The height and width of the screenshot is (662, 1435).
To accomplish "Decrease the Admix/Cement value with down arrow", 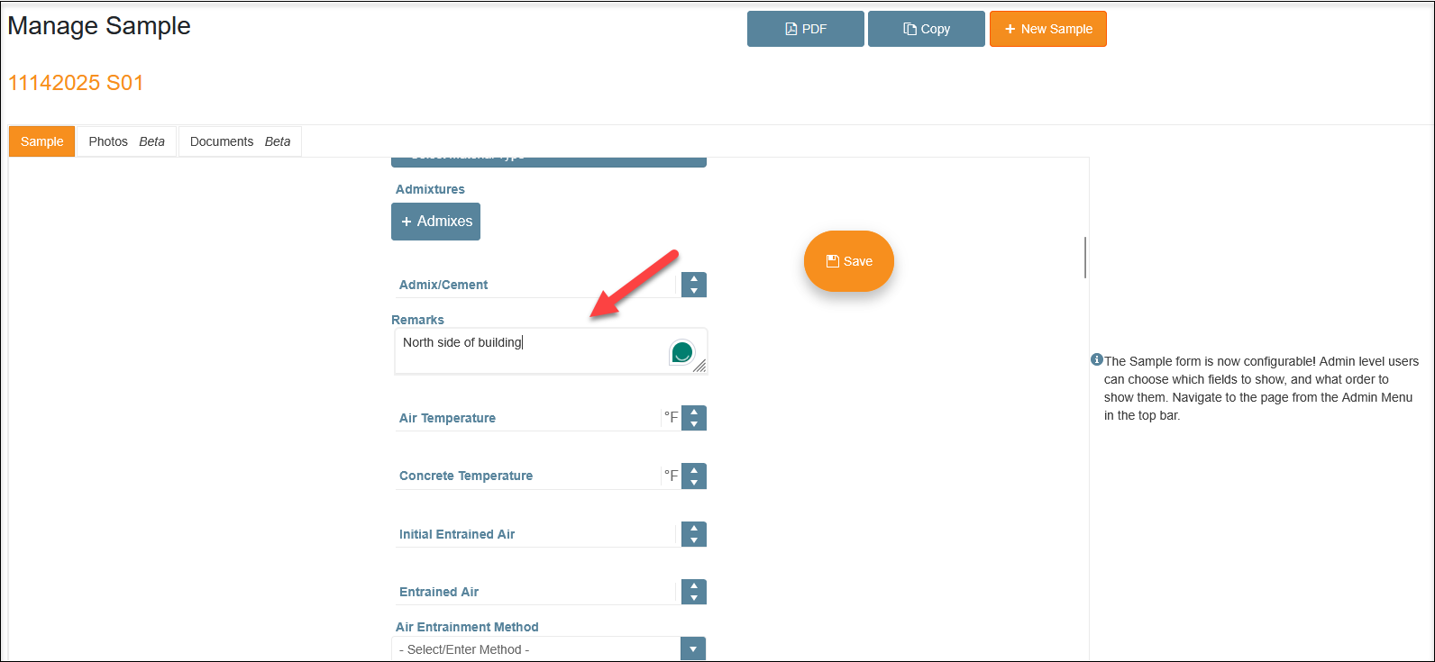I will tap(694, 291).
